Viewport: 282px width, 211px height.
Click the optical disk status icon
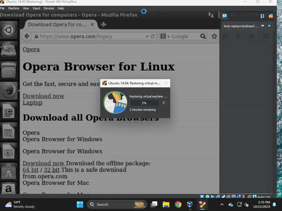click(x=207, y=196)
